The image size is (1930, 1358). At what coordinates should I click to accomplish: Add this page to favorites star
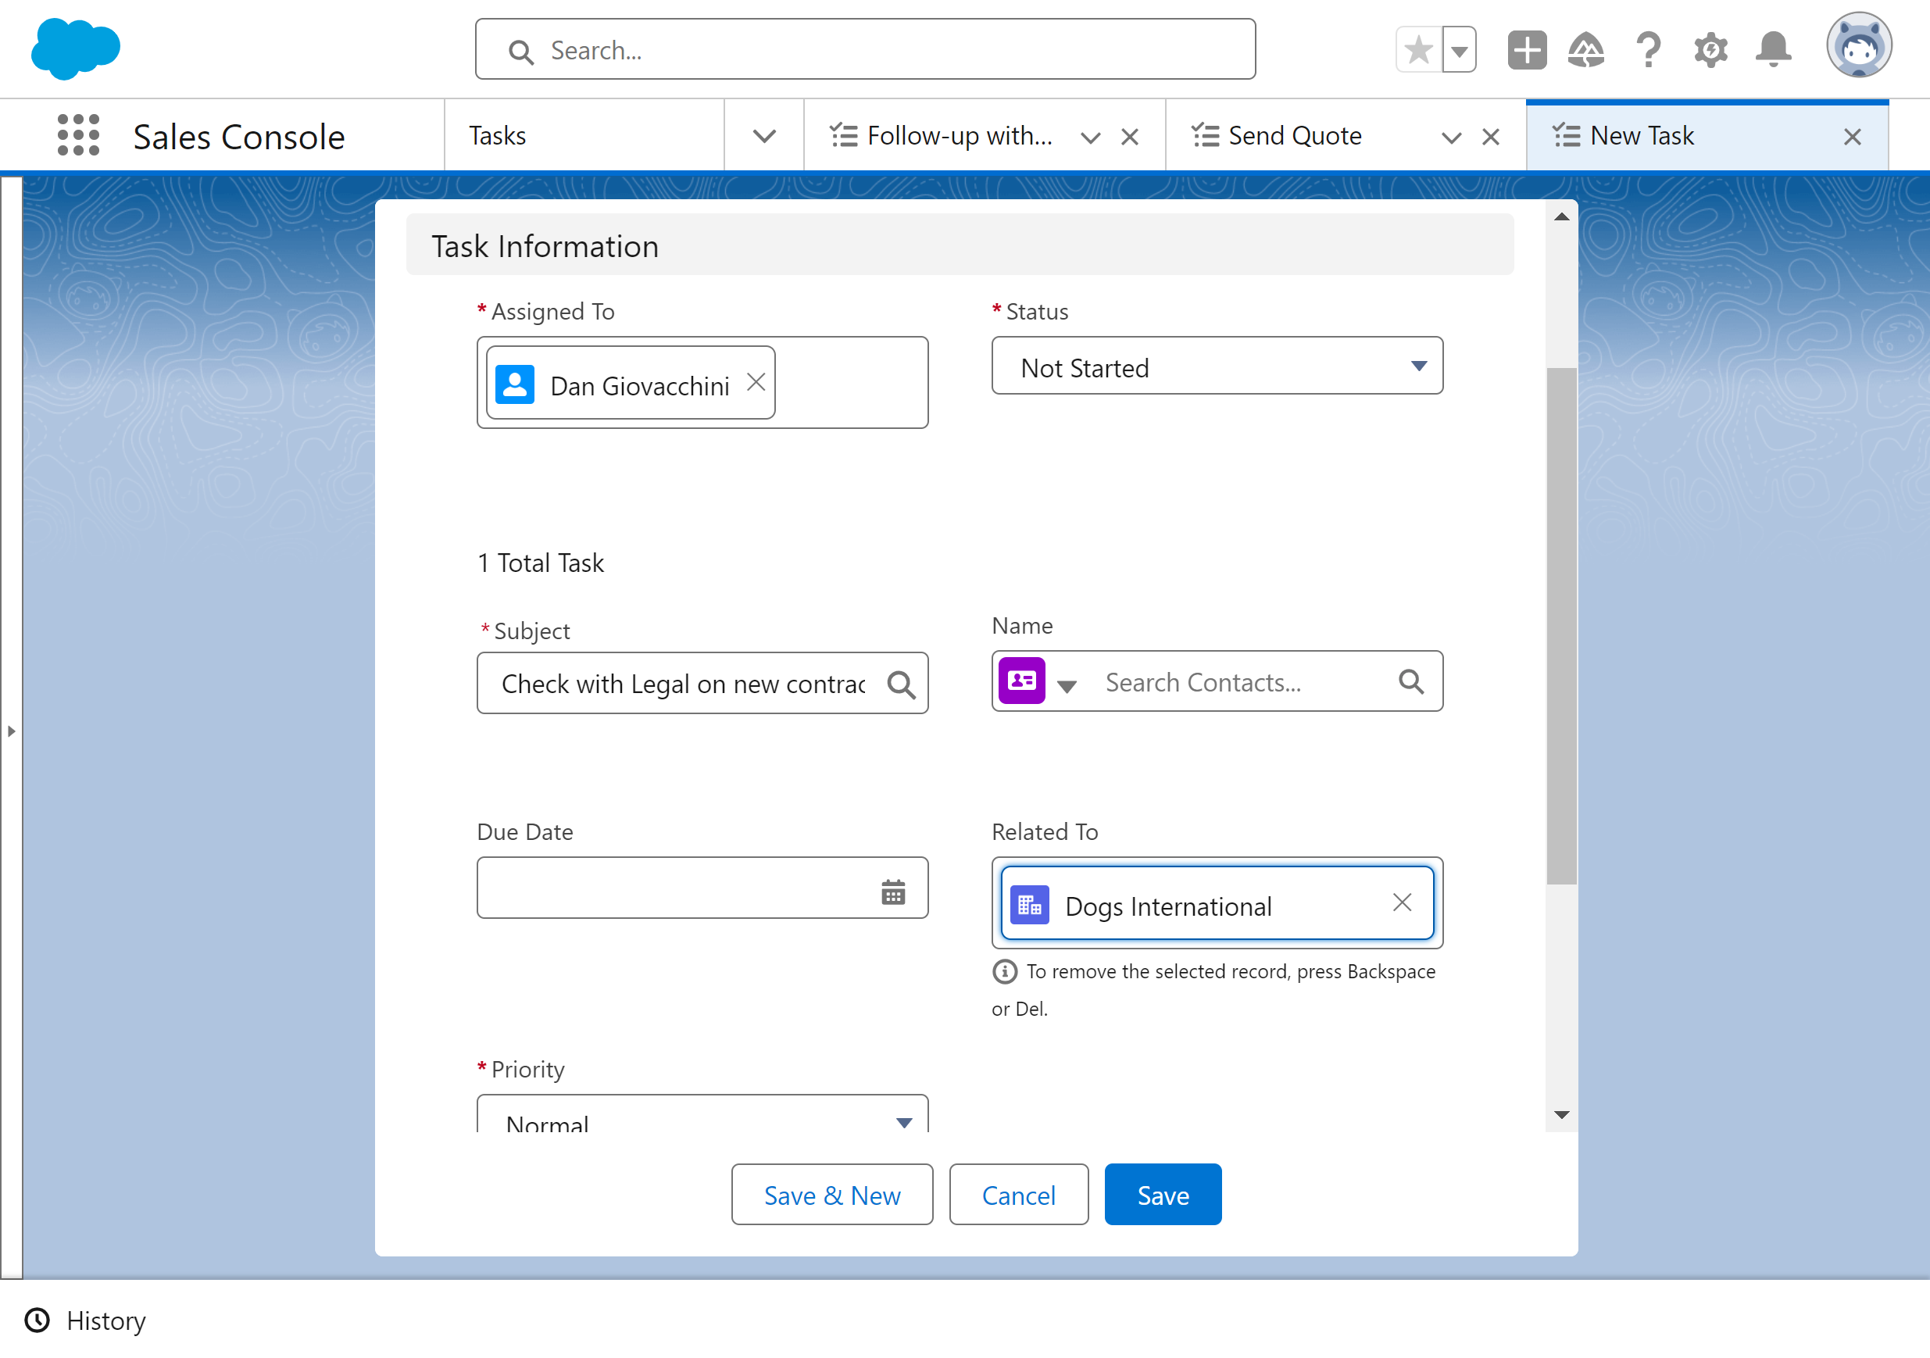(x=1419, y=51)
